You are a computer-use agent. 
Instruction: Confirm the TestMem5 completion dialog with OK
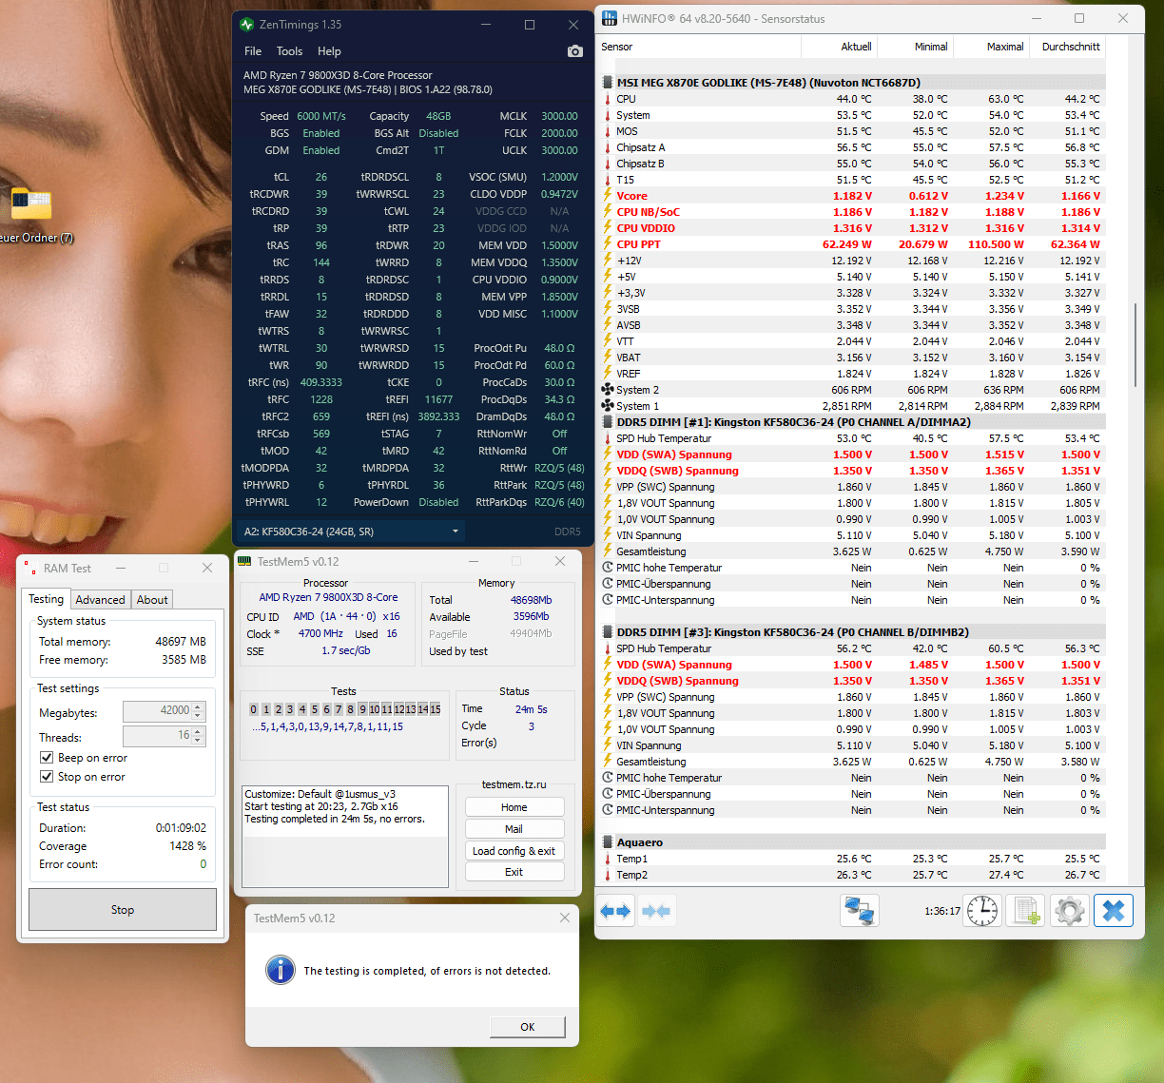coord(528,1027)
